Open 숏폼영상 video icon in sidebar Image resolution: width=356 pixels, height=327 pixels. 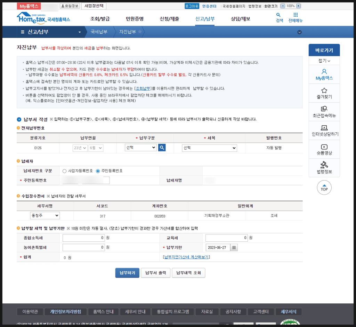324,149
